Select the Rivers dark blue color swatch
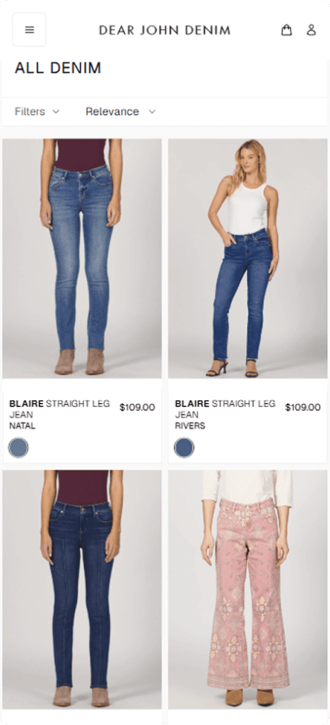 [184, 447]
